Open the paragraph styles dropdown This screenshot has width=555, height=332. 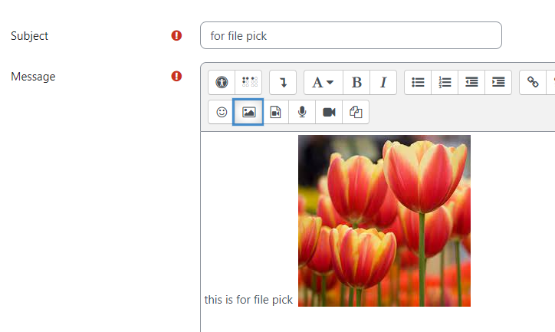(x=323, y=83)
